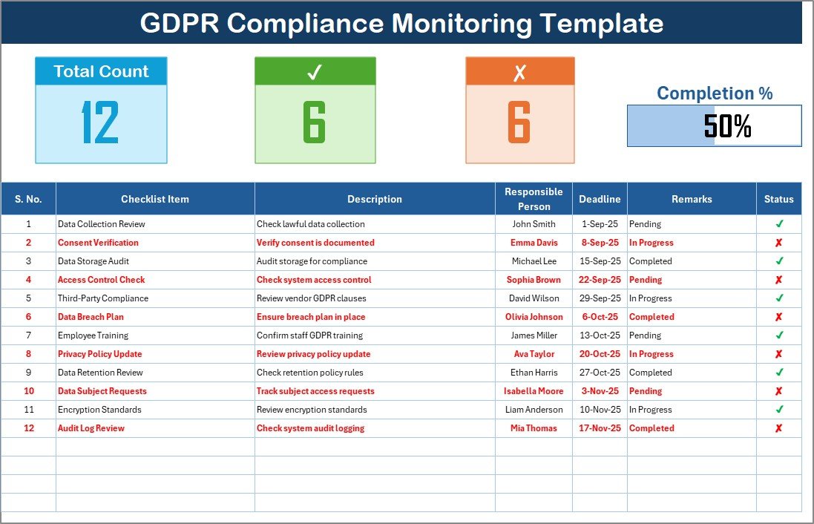Select the Employee Training cell
Image resolution: width=814 pixels, height=524 pixels.
[155, 335]
